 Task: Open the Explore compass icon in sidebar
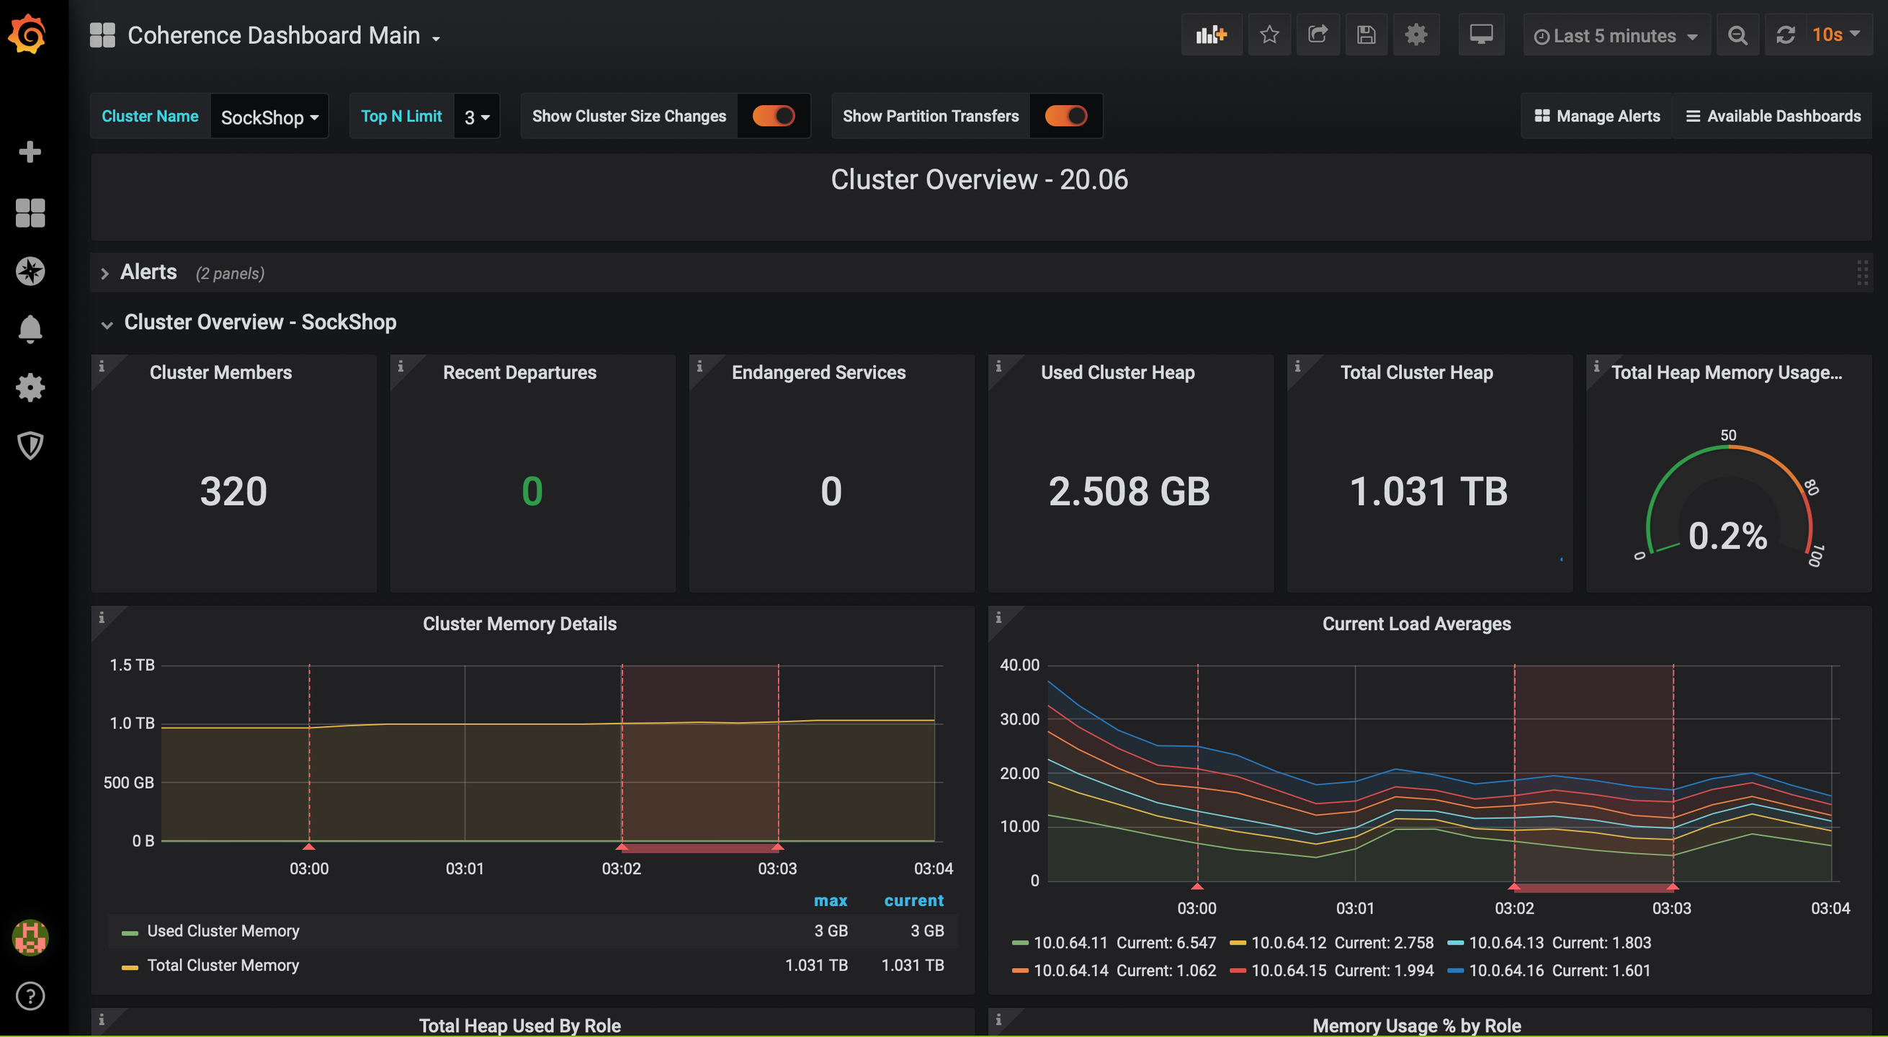pyautogui.click(x=30, y=271)
